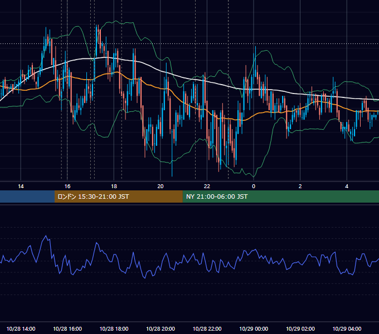The height and width of the screenshot is (334, 379).
Task: Click the 10/29 00:00 date label
Action: (x=254, y=328)
